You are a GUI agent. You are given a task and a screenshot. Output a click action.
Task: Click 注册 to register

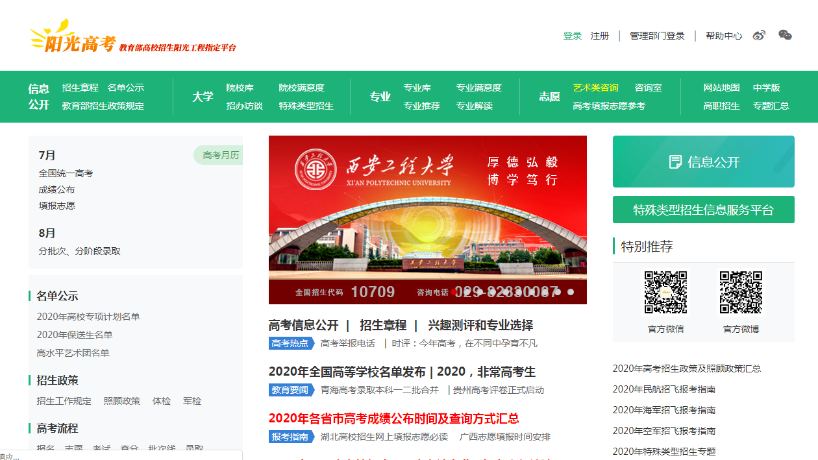(x=600, y=36)
